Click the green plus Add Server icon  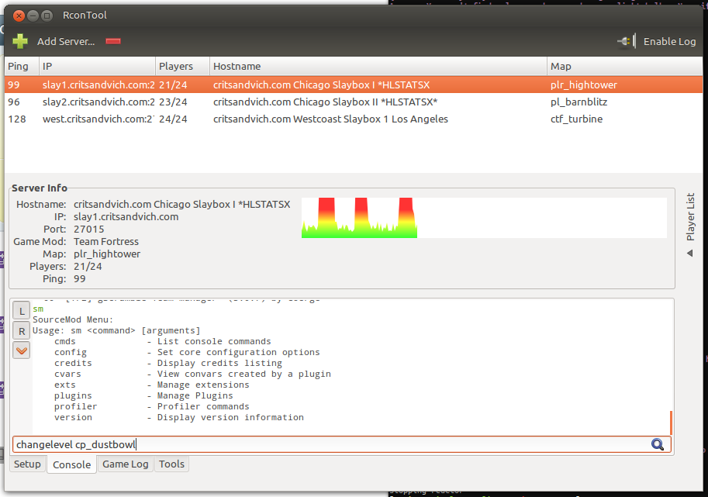[20, 41]
